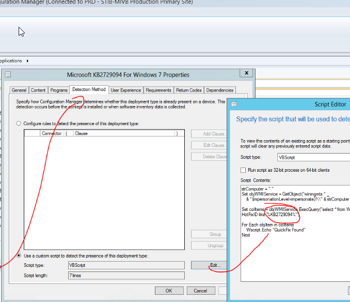
Task: Click the Clause column header
Action: pos(124,133)
